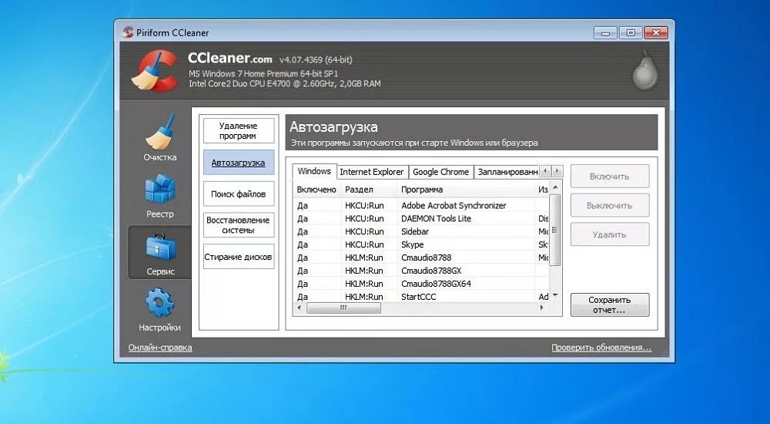Click the Удалить button
This screenshot has width=770, height=424.
pyautogui.click(x=609, y=234)
